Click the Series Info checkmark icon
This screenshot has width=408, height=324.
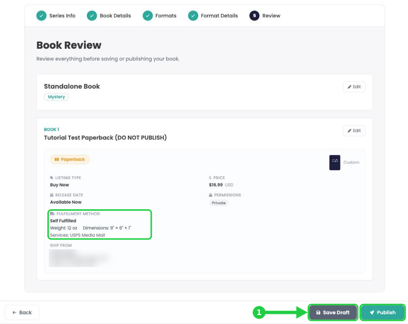(x=41, y=16)
